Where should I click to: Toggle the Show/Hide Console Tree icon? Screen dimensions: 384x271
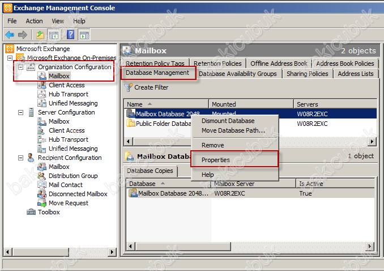click(54, 35)
